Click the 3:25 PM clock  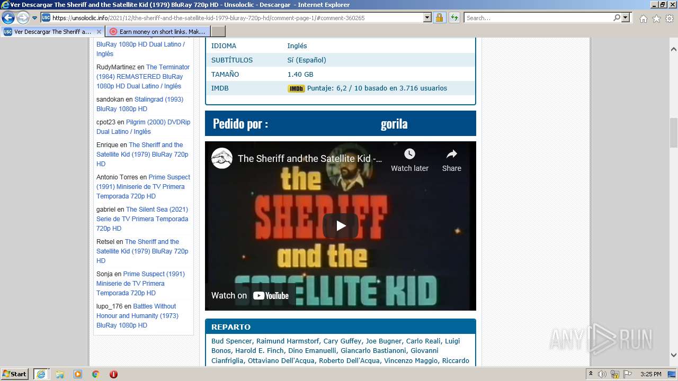[650, 374]
